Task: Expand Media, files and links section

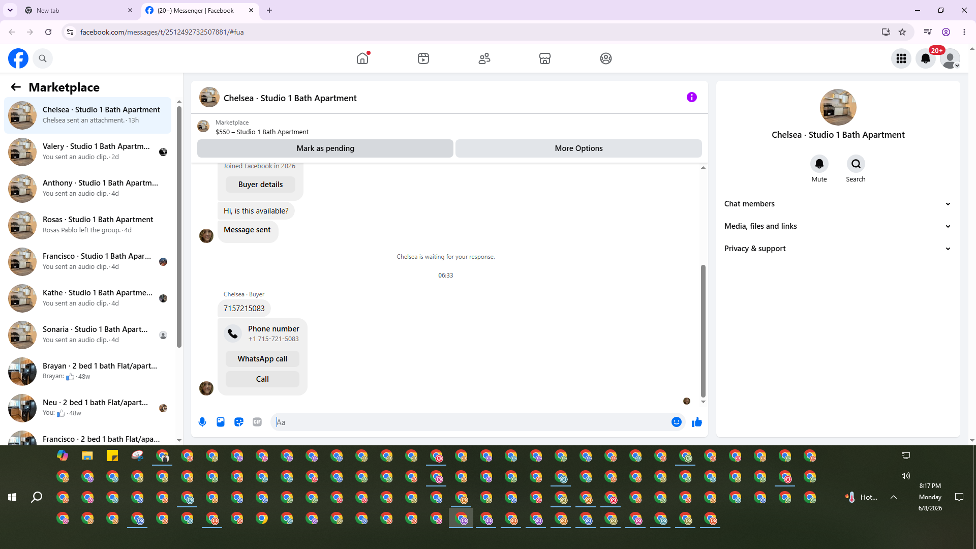Action: 838,226
